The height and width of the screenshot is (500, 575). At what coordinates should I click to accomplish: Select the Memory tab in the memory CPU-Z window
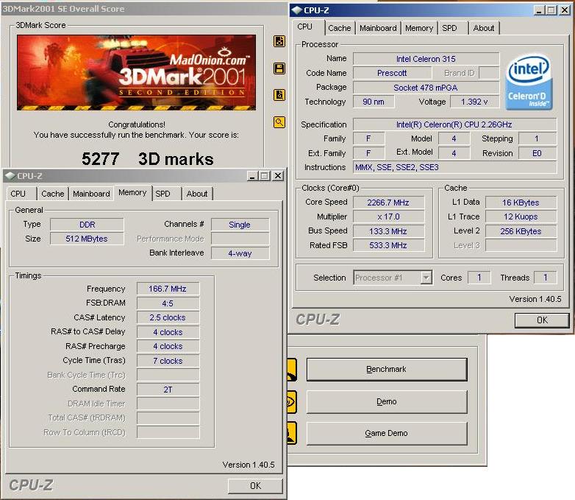[x=132, y=192]
